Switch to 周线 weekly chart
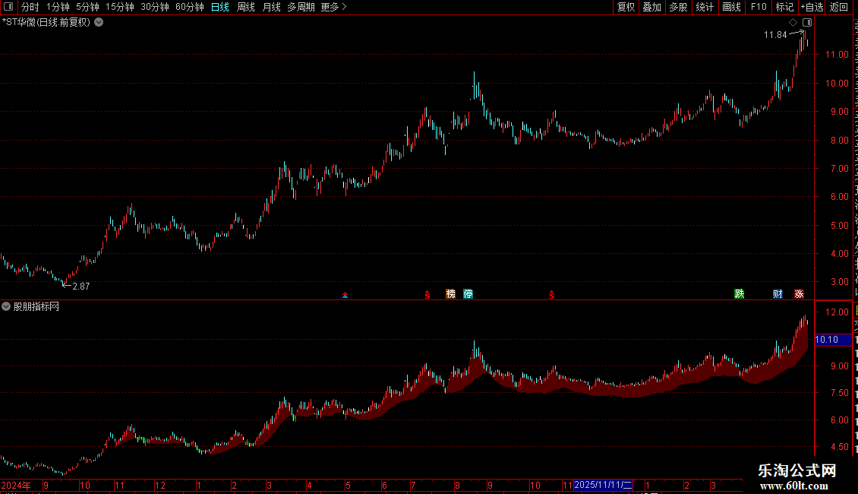 click(x=246, y=7)
